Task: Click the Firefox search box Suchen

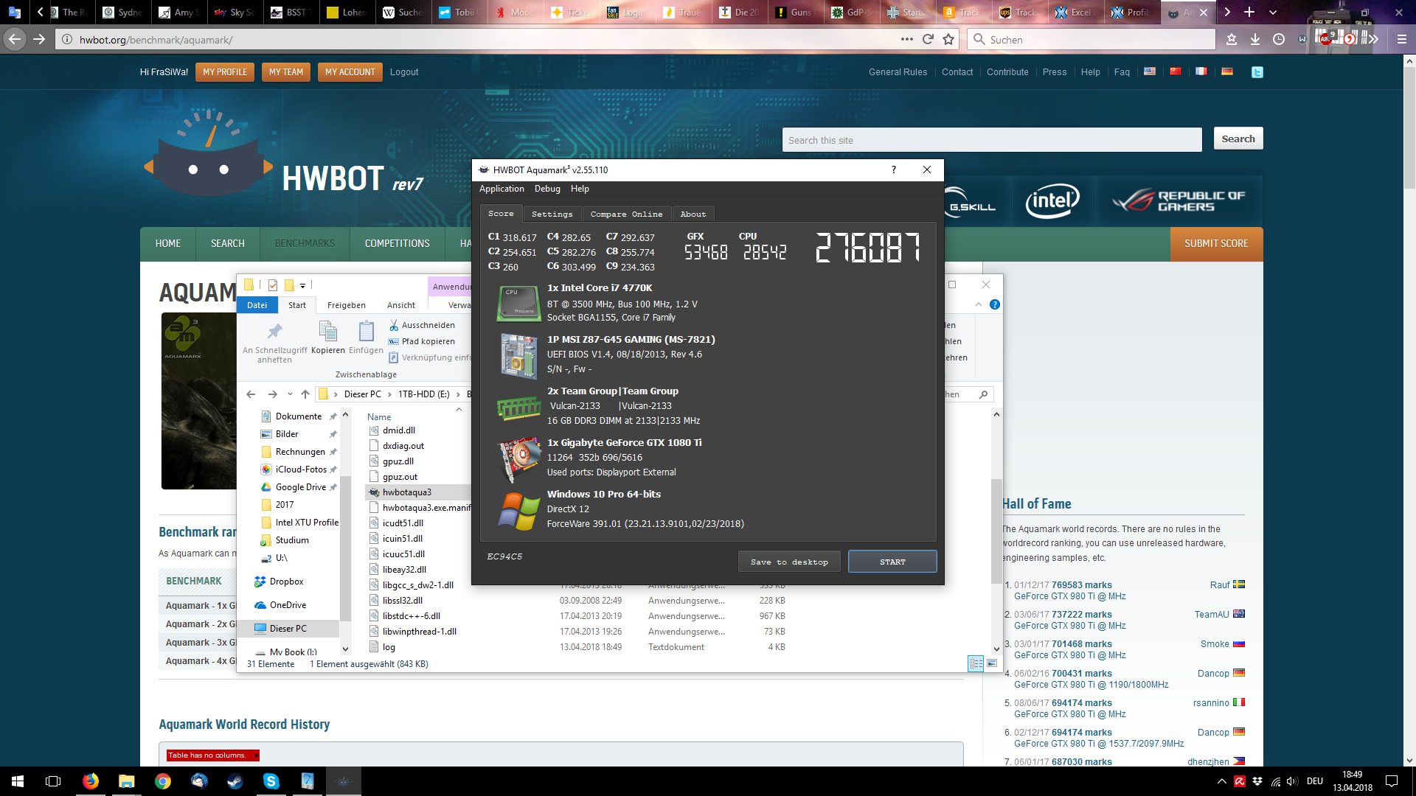Action: point(1091,40)
